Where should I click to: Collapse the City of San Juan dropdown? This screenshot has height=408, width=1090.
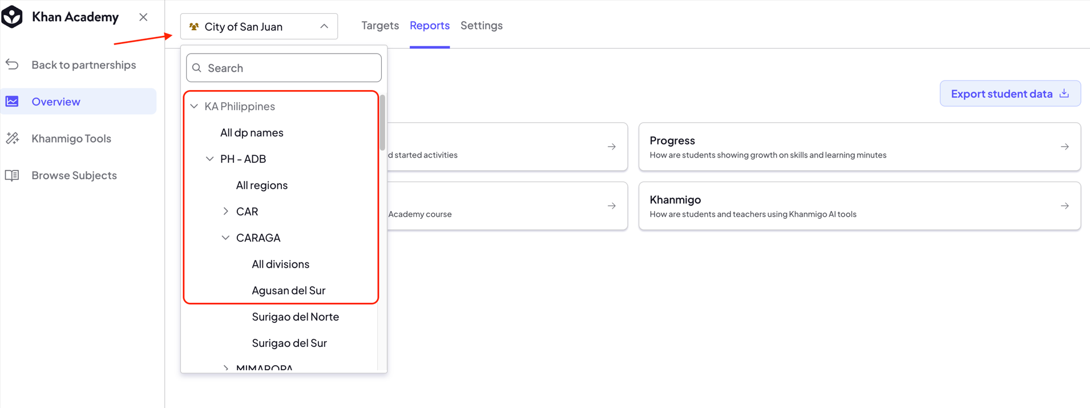(324, 26)
